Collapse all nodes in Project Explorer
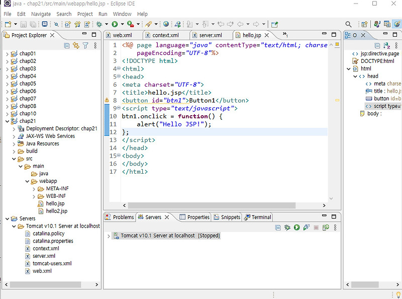The height and width of the screenshot is (299, 402). tap(67, 45)
